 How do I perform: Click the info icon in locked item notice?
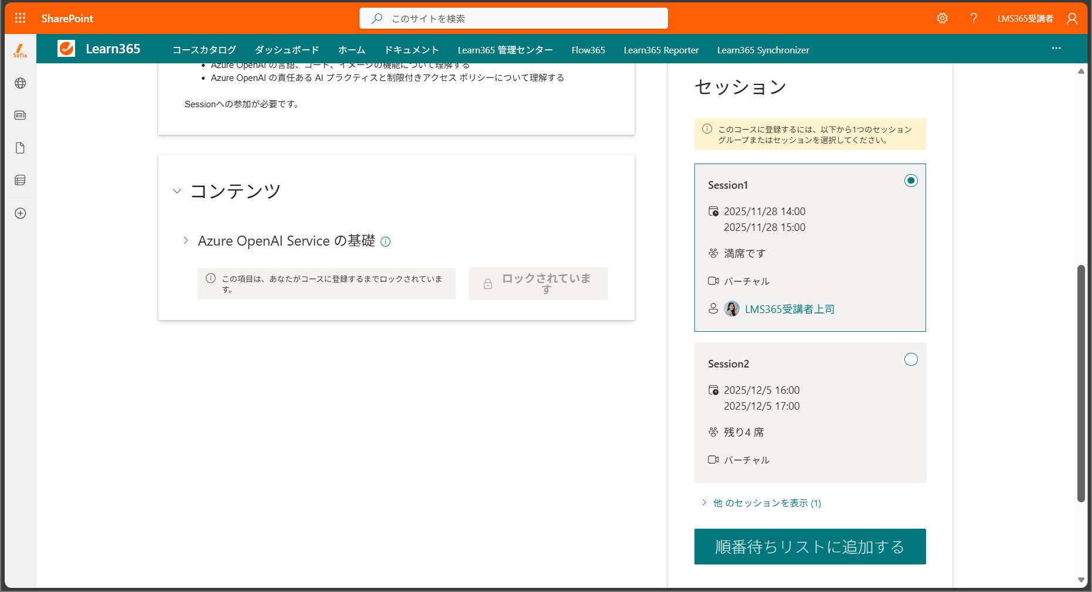211,278
